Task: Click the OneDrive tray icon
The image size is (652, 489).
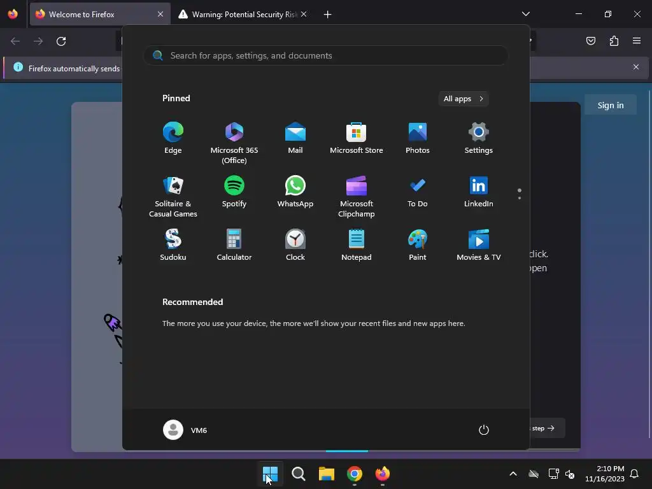Action: pyautogui.click(x=534, y=474)
